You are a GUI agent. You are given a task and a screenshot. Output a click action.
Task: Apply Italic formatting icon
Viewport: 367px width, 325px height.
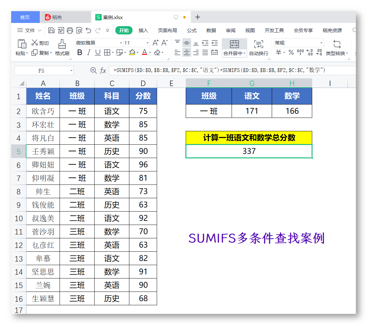(88, 53)
